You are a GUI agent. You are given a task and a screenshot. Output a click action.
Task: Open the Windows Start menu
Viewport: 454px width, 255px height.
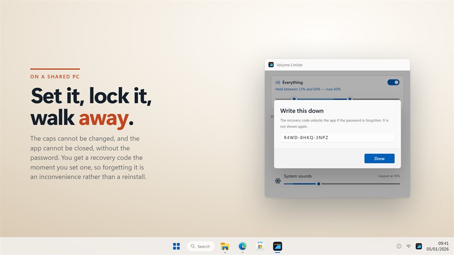(176, 246)
